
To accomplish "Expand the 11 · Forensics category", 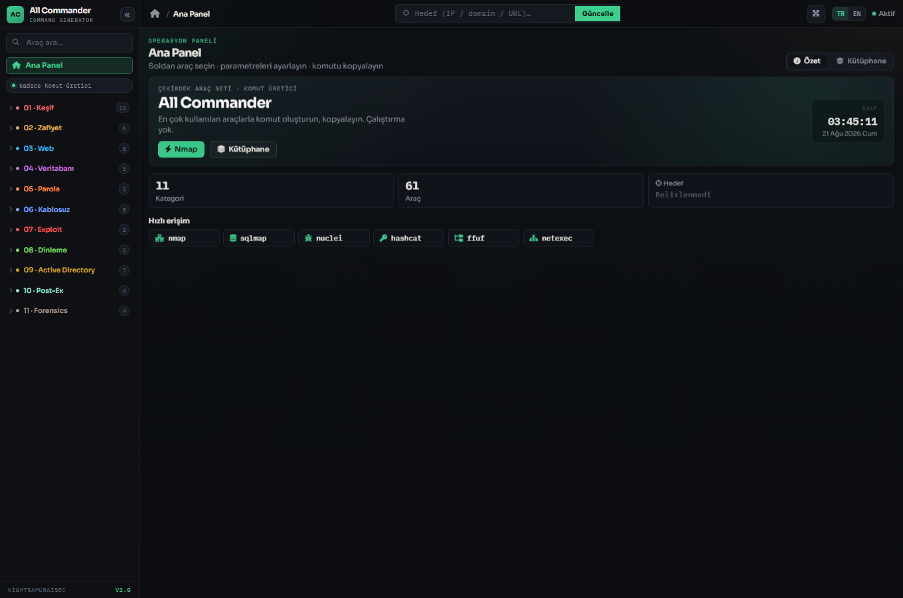I will coord(69,311).
